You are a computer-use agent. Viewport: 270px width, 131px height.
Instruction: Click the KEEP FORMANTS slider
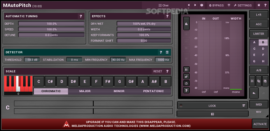pyautogui.click(x=144, y=35)
